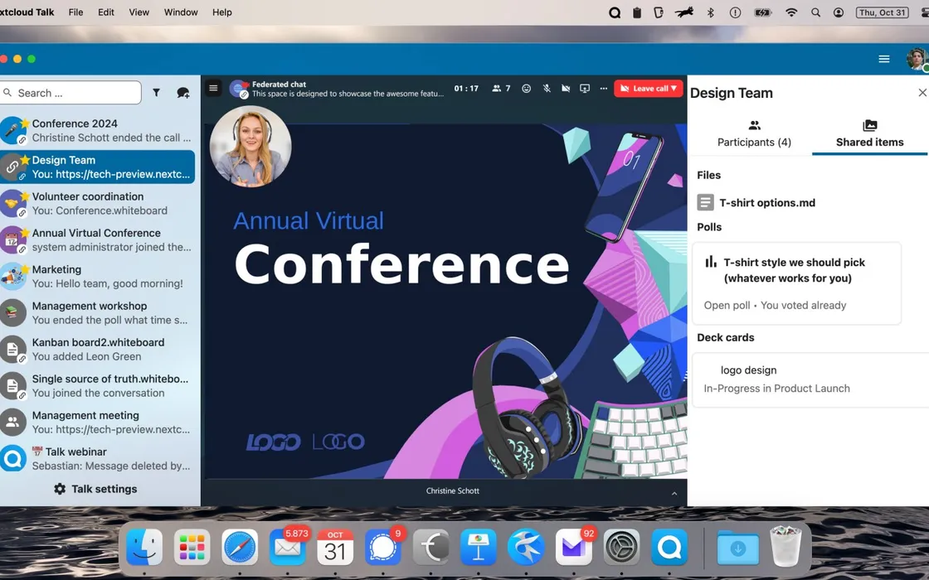929x580 pixels.
Task: Open Launchpad from the Dock
Action: 192,547
